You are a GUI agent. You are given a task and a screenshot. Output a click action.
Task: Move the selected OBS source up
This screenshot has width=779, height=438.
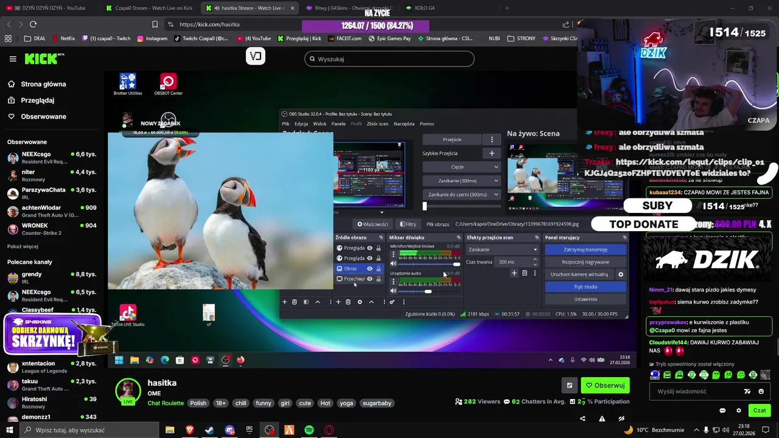(x=371, y=302)
